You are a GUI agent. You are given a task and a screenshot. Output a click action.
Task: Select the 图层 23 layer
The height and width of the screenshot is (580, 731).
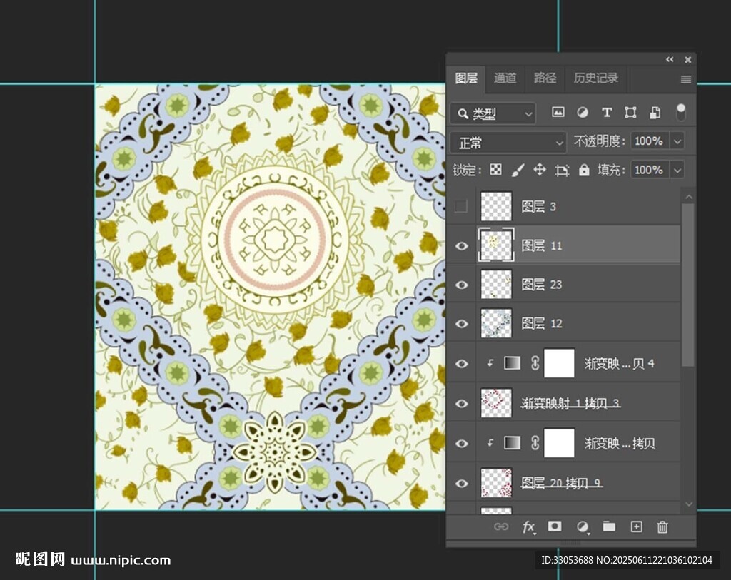coord(571,285)
